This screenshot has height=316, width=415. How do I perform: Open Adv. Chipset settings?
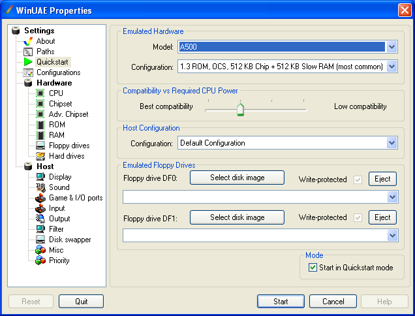tap(69, 114)
